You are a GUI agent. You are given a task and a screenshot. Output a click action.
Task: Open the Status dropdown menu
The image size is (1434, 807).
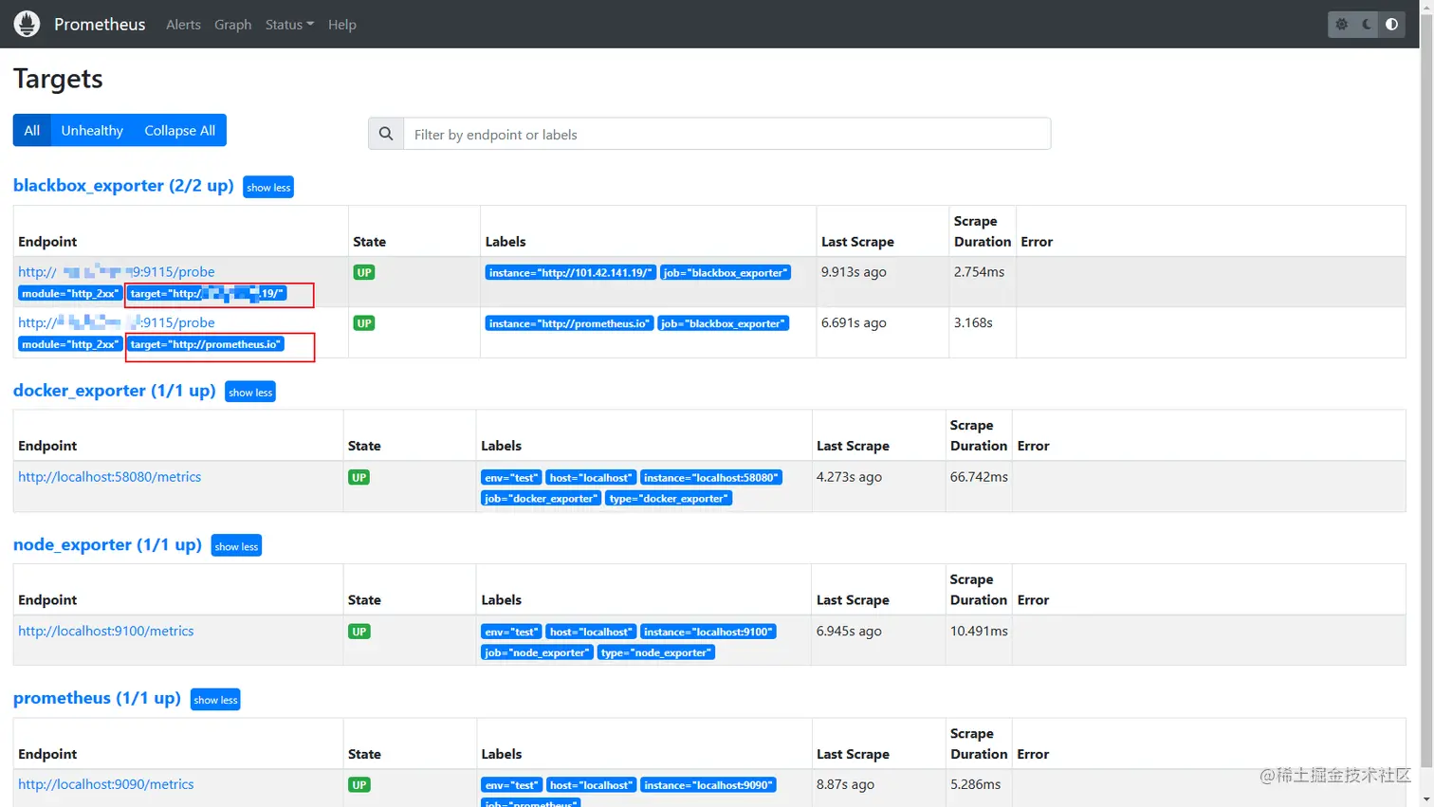[x=289, y=25]
